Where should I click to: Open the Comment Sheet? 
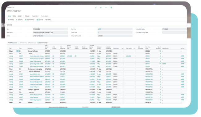[42, 43]
